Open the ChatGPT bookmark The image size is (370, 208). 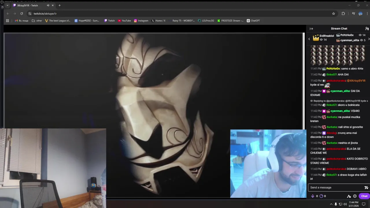coord(253,21)
